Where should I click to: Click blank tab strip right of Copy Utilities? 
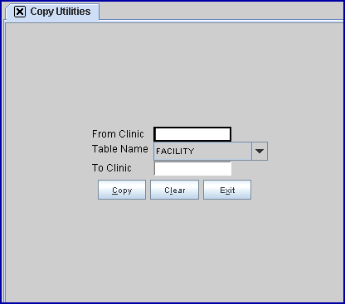click(x=221, y=11)
